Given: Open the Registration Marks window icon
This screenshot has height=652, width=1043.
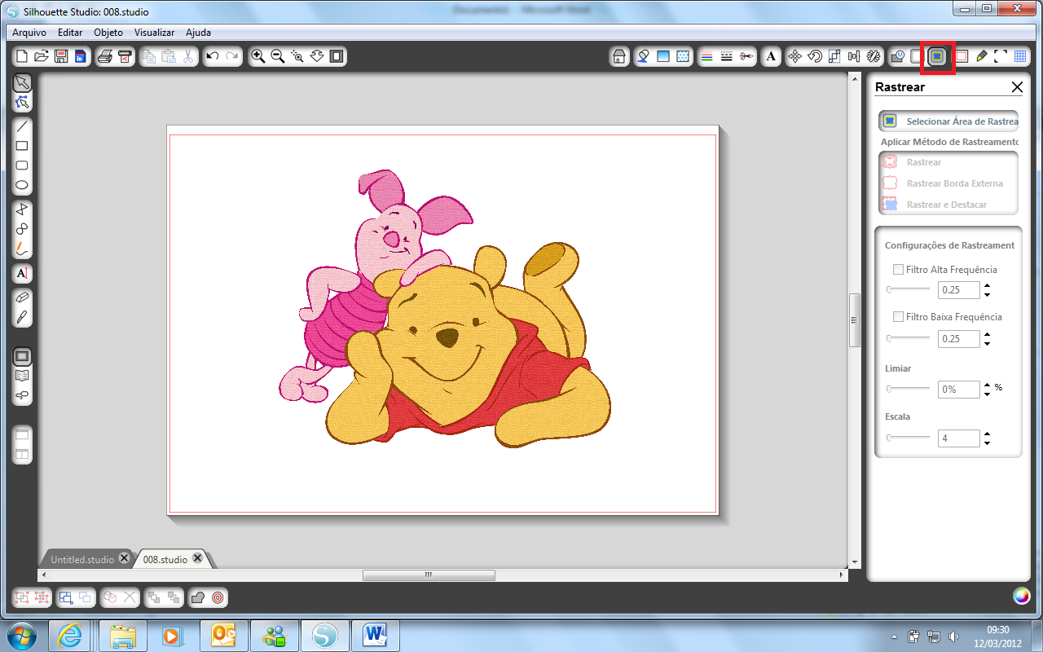Looking at the screenshot, I should click(1001, 56).
